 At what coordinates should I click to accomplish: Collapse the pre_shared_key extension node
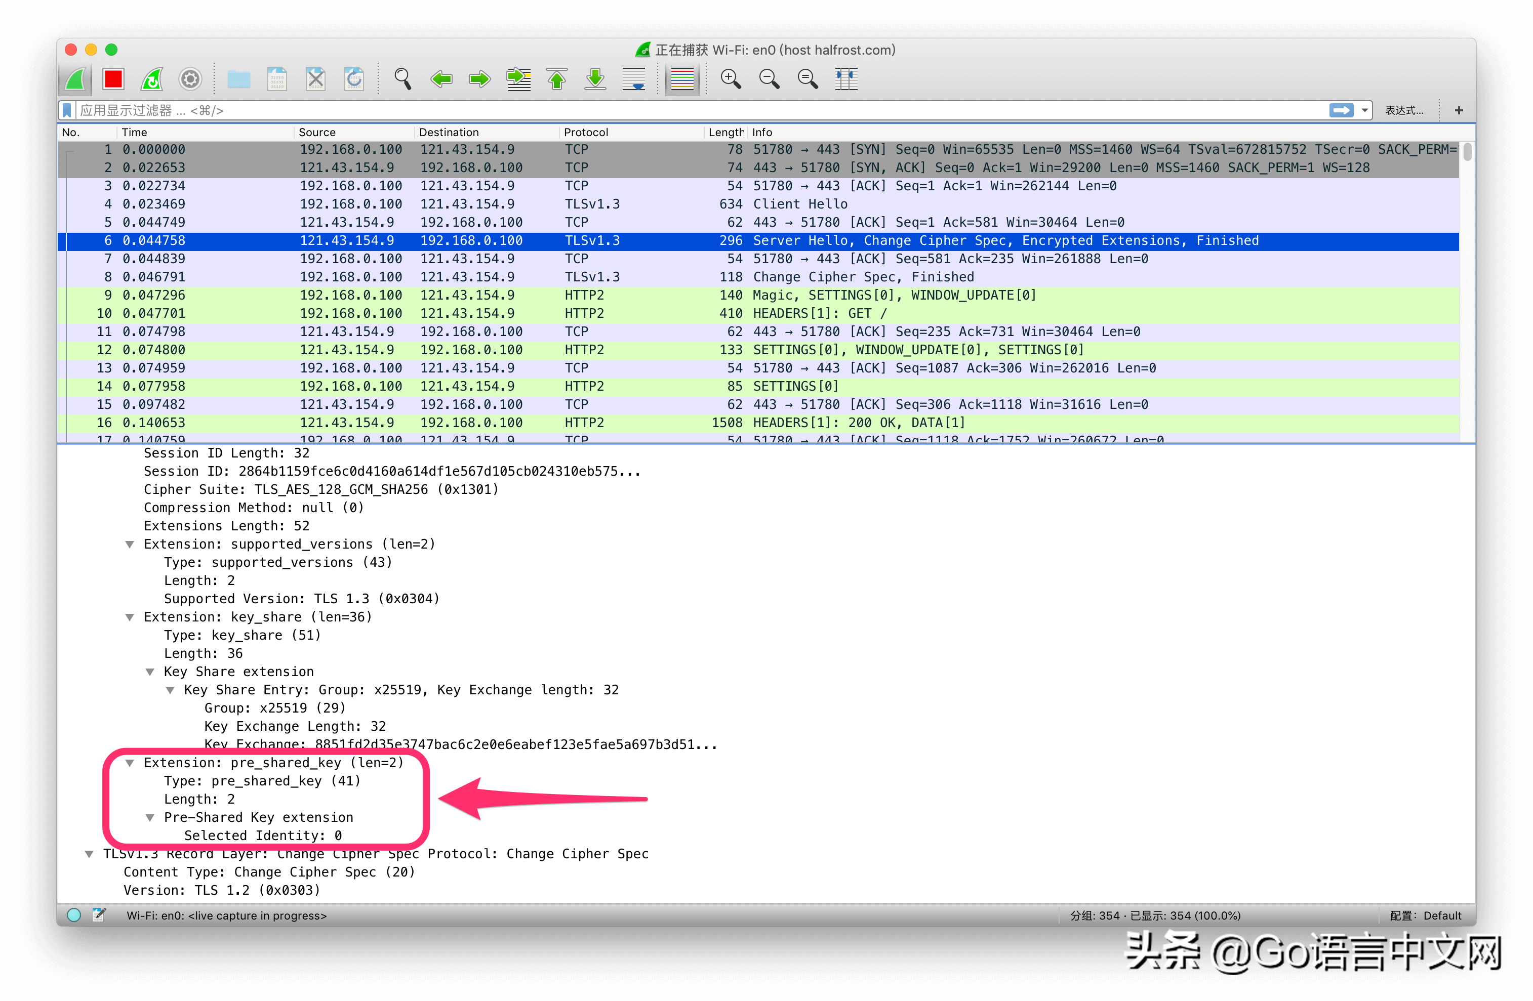(x=130, y=763)
